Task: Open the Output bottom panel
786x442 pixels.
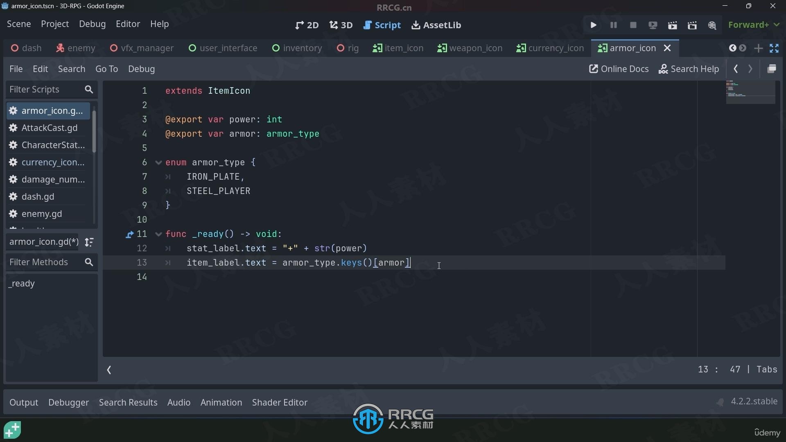Action: (24, 402)
